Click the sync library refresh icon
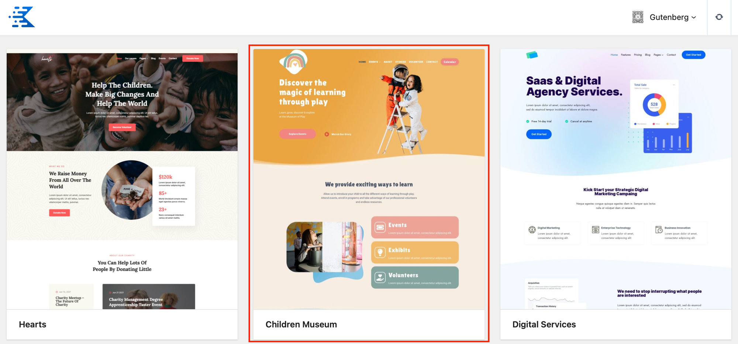The height and width of the screenshot is (344, 738). [x=719, y=17]
